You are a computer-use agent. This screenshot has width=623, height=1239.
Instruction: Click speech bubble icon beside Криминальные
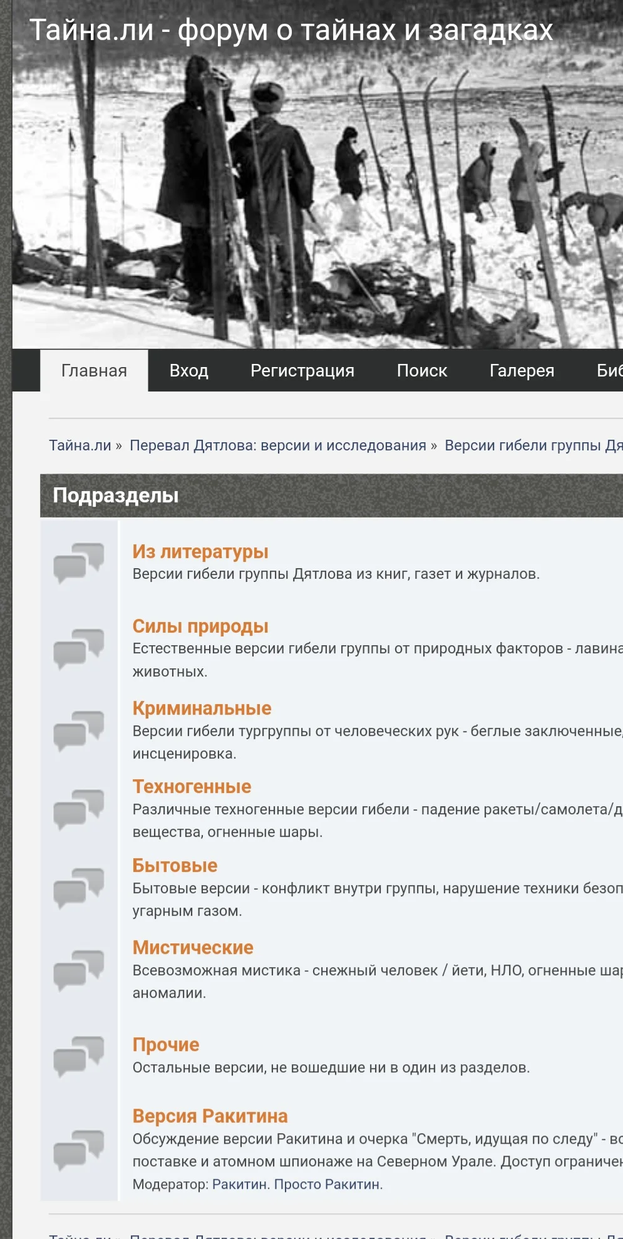(79, 730)
